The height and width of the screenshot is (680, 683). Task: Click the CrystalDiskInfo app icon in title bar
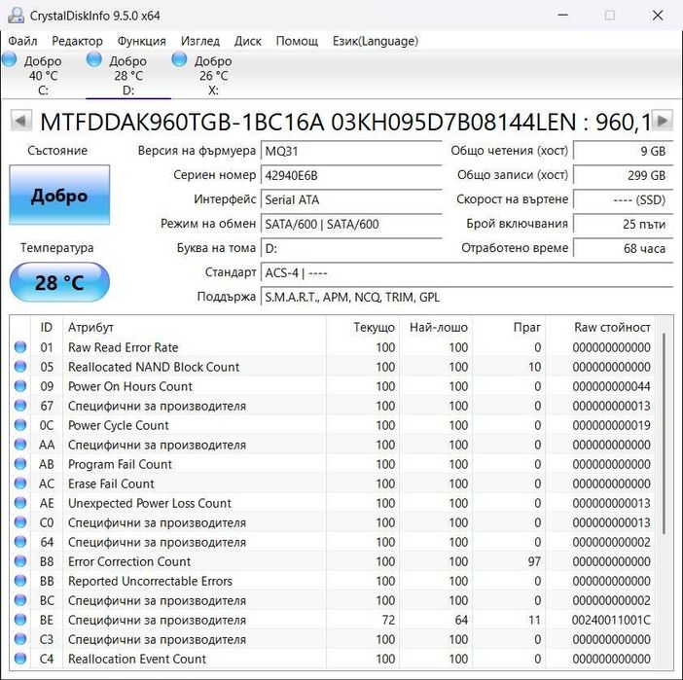click(x=17, y=16)
